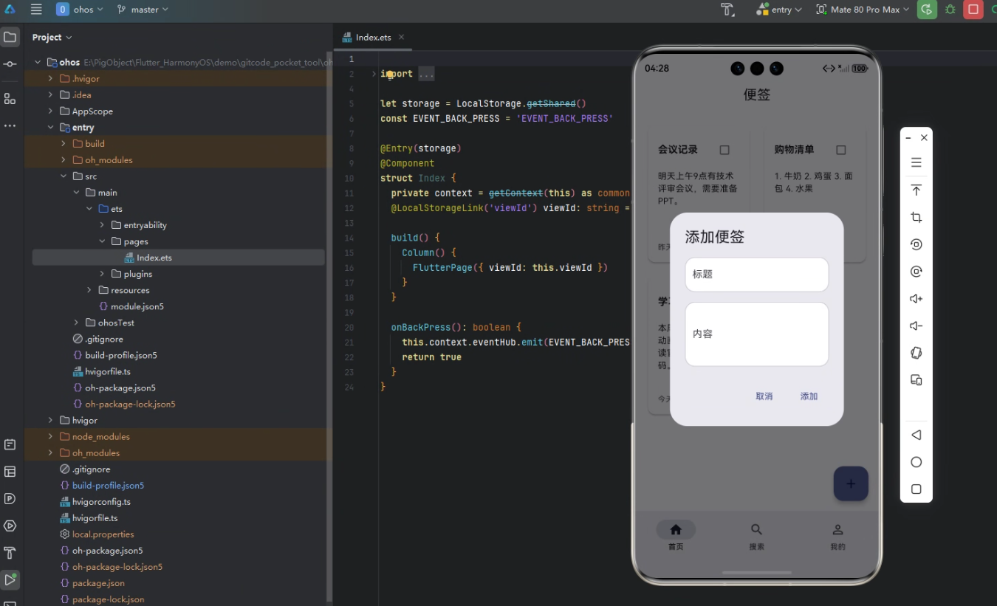997x606 pixels.
Task: Expand the resources folder in the project tree
Action: tap(88, 289)
